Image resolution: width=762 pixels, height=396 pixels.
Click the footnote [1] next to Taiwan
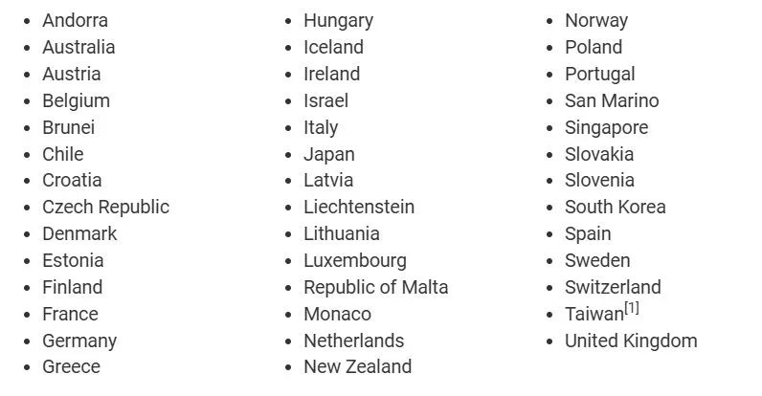pyautogui.click(x=632, y=308)
